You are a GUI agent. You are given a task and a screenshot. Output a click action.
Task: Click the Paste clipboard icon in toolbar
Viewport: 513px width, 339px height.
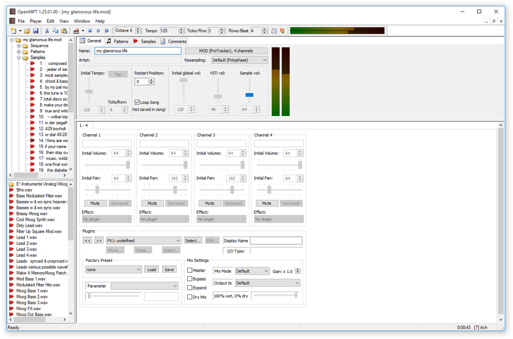[64, 31]
